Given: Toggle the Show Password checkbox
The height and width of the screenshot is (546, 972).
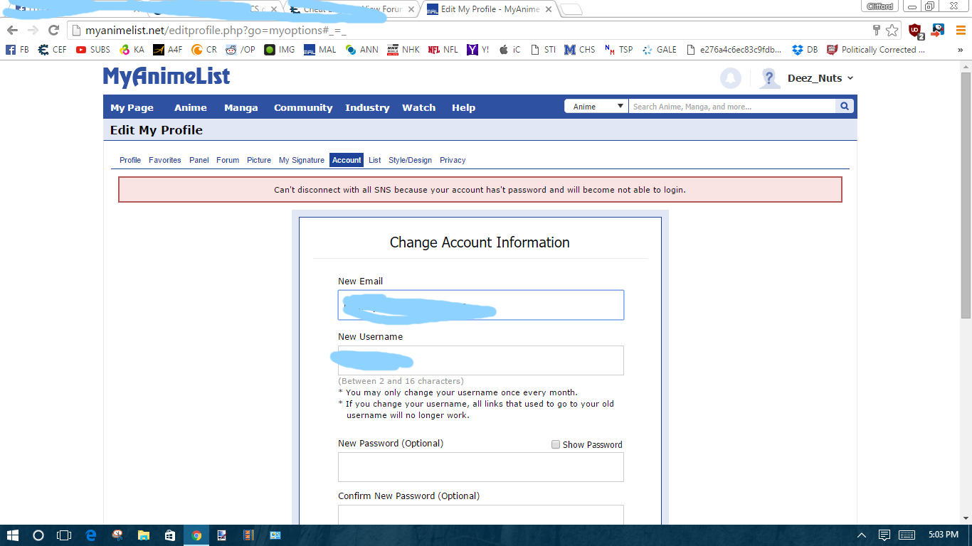Looking at the screenshot, I should (556, 444).
